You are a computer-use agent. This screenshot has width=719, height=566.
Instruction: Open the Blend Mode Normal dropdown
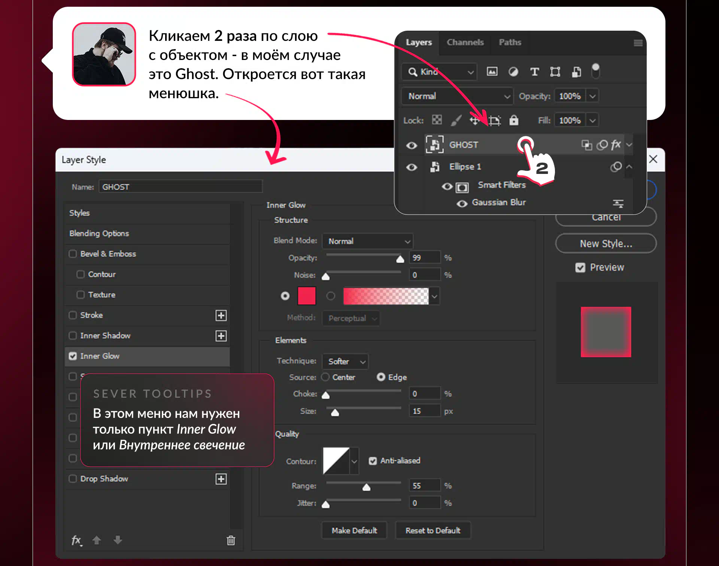[368, 241]
